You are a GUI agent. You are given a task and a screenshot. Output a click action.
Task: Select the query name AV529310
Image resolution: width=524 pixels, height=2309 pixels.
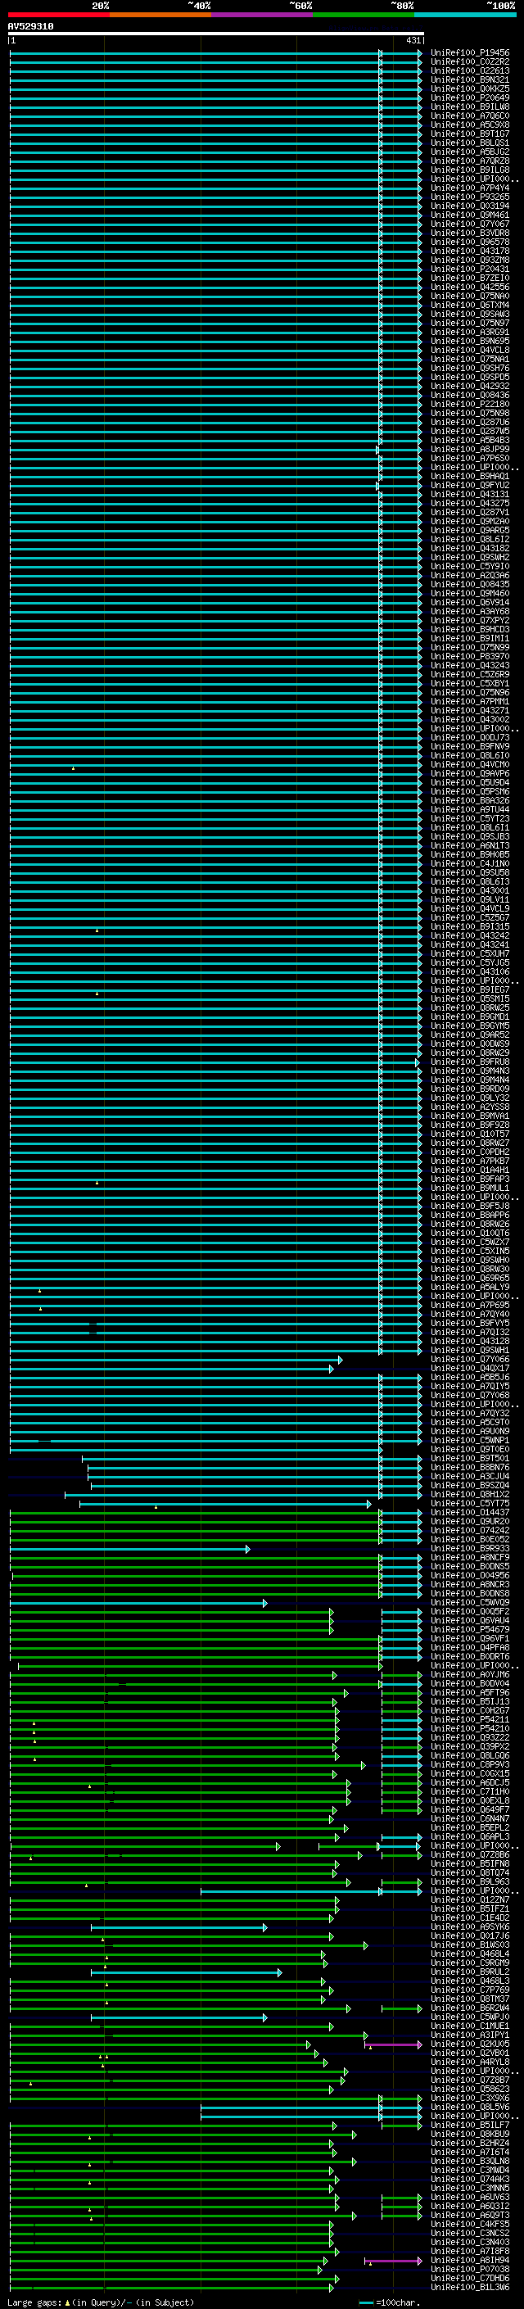point(30,26)
